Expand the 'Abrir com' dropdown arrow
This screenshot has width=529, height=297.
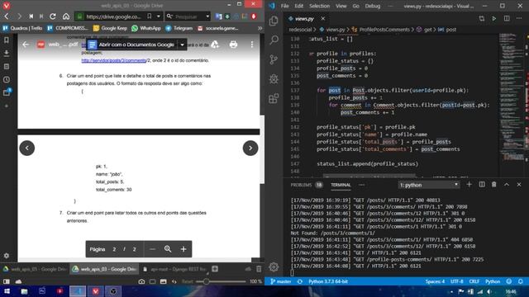coord(182,45)
